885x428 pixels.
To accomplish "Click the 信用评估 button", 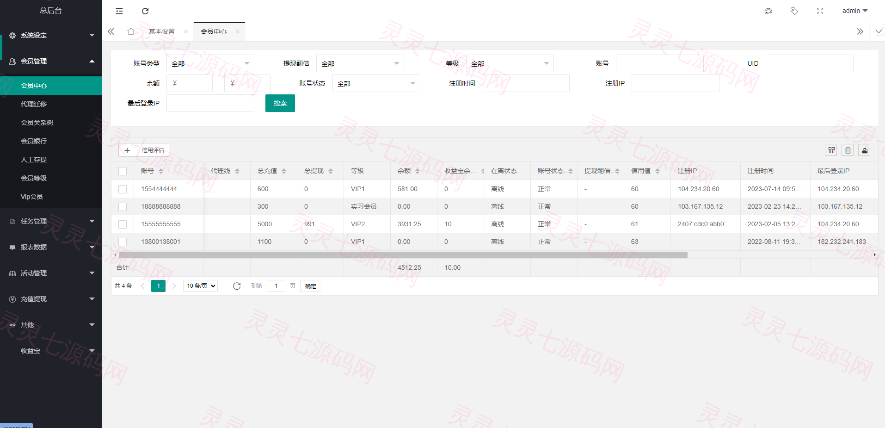I will click(x=153, y=150).
